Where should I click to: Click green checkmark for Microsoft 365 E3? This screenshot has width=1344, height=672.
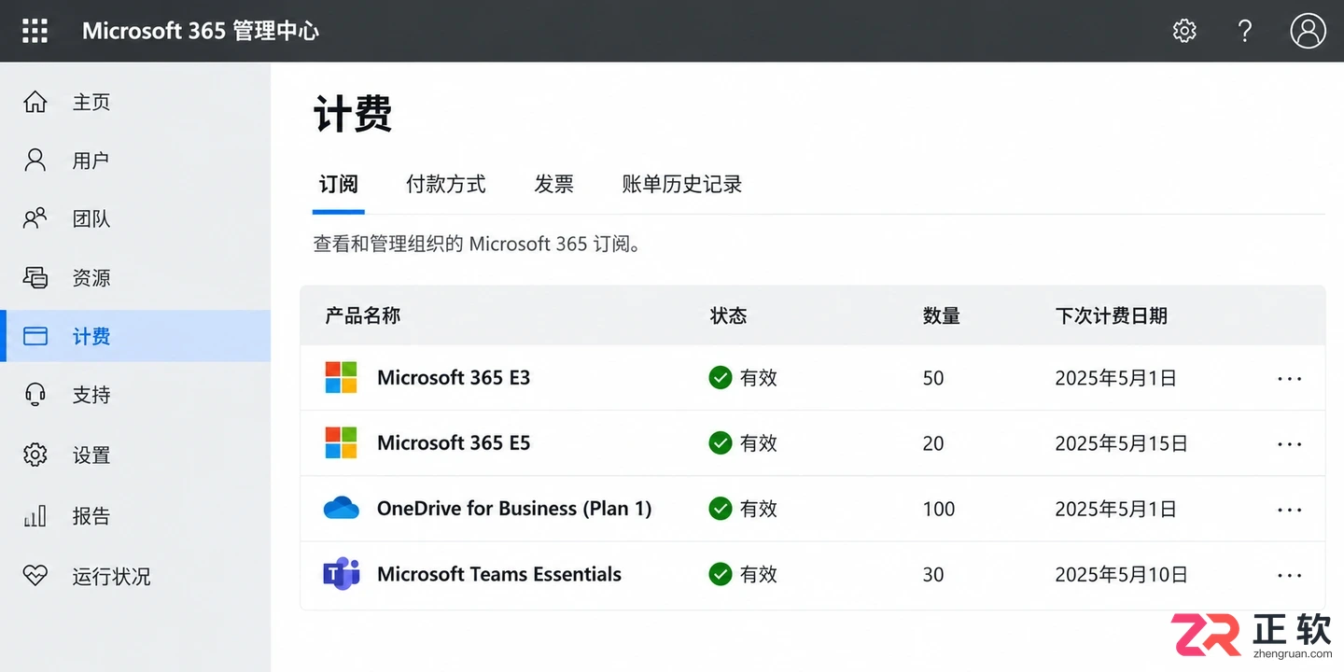[x=720, y=377]
